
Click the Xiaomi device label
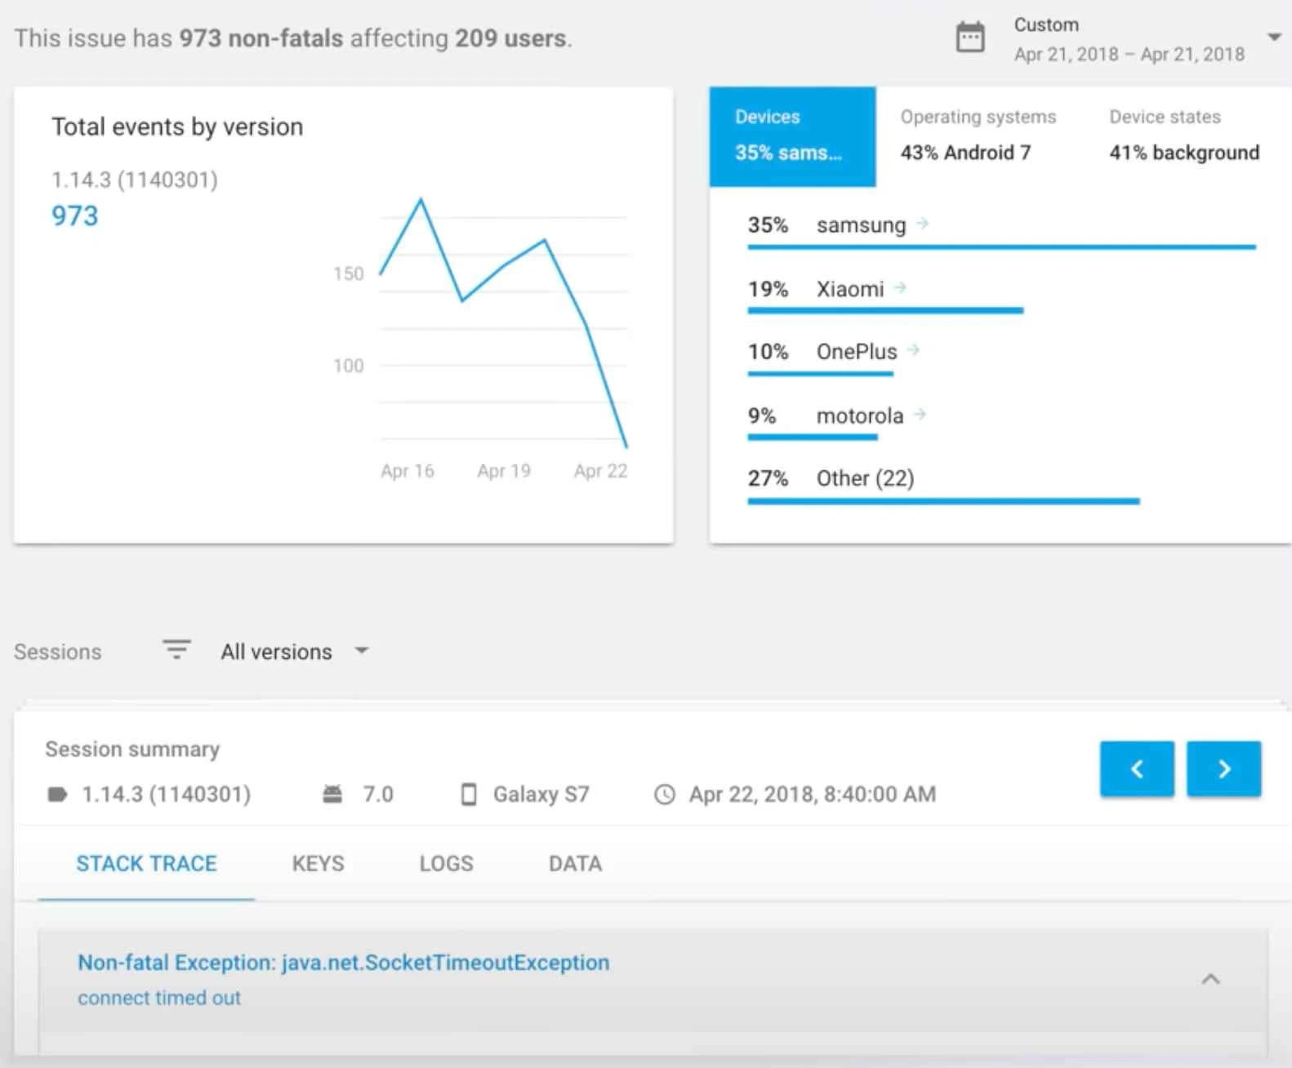click(x=850, y=289)
